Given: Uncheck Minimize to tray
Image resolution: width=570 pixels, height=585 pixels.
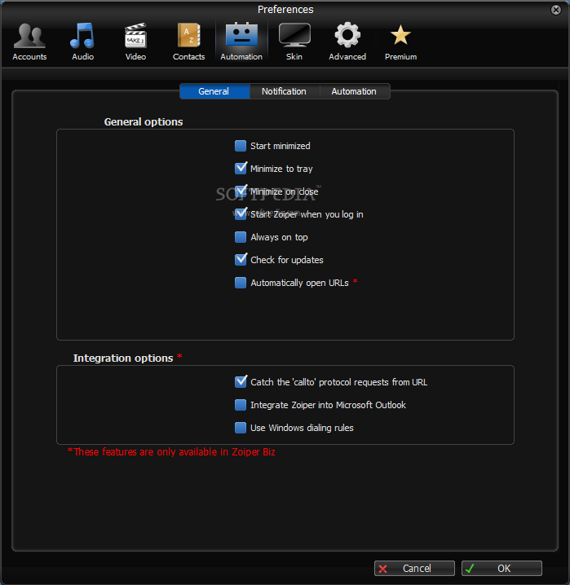Looking at the screenshot, I should [241, 169].
